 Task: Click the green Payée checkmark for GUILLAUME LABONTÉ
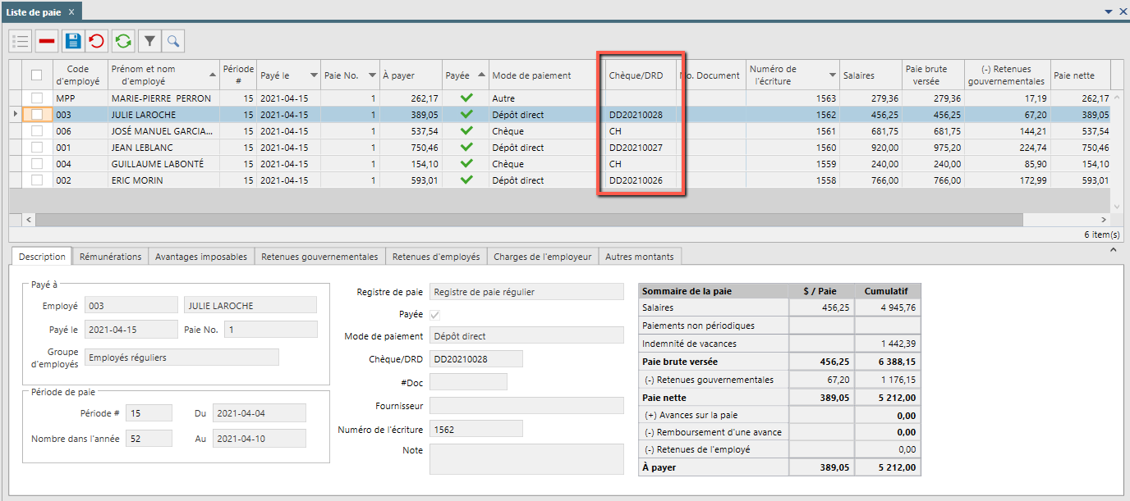[466, 164]
